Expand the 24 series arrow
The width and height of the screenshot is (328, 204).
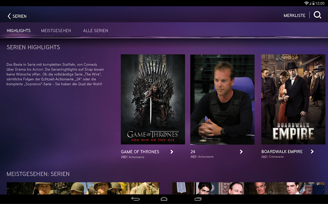tap(241, 152)
